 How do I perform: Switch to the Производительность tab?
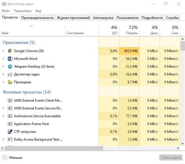coord(37,18)
